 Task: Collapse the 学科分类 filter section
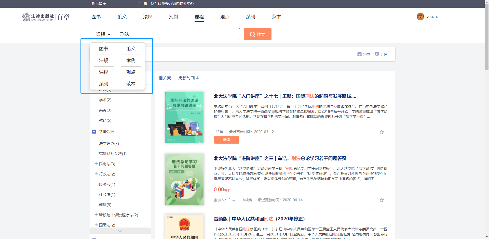(94, 132)
